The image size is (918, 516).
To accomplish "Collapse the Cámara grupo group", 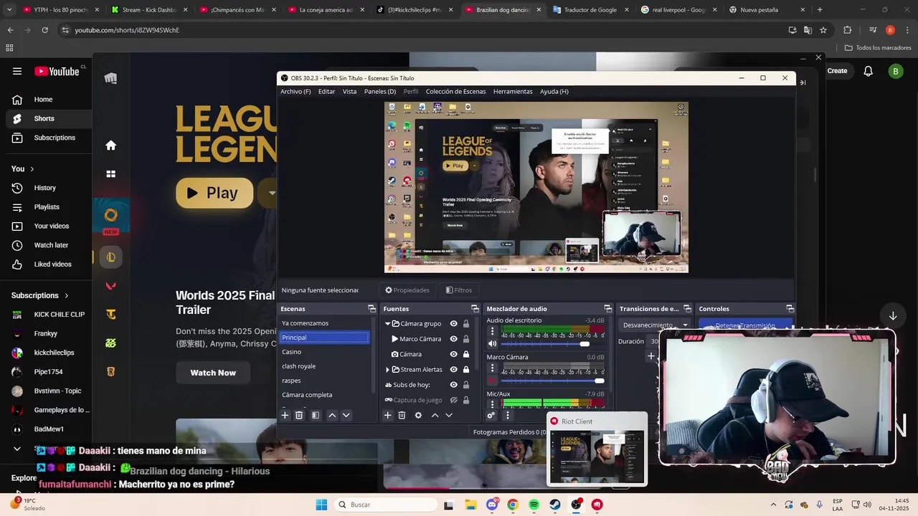I will [387, 324].
